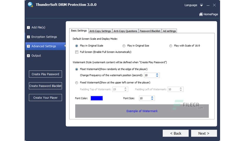The image size is (245, 141).
Task: Close the DRM Protection window
Action: tap(214, 5)
